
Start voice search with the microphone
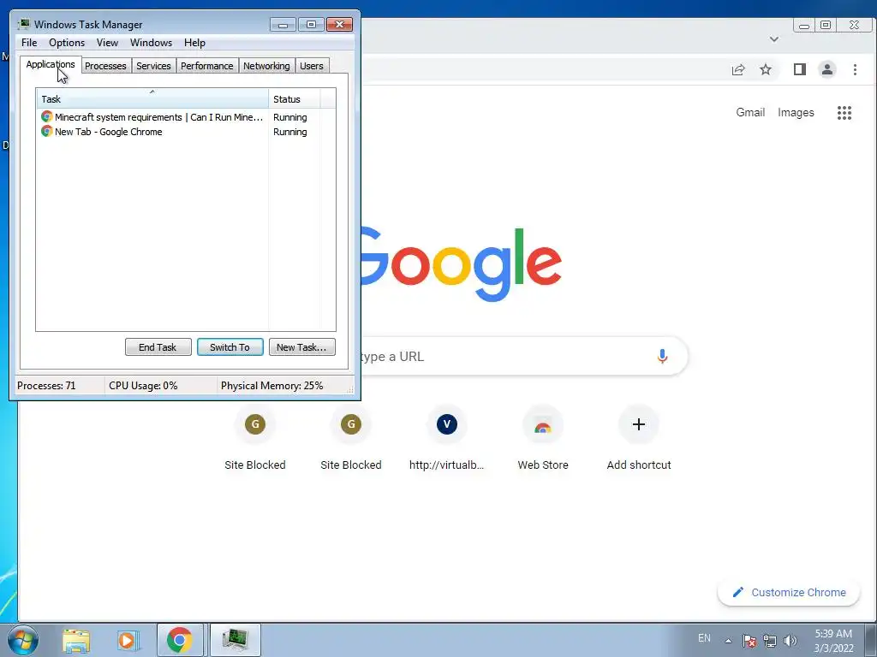coord(662,357)
